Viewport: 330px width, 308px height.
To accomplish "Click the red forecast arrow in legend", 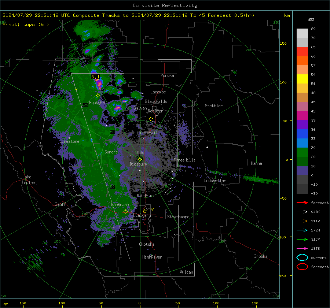I will (x=302, y=203).
